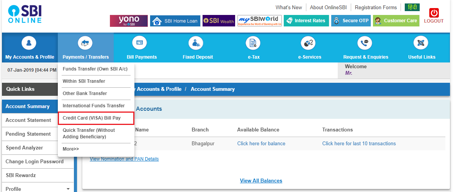
Task: Open mySBIWorld banner
Action: pyautogui.click(x=260, y=21)
